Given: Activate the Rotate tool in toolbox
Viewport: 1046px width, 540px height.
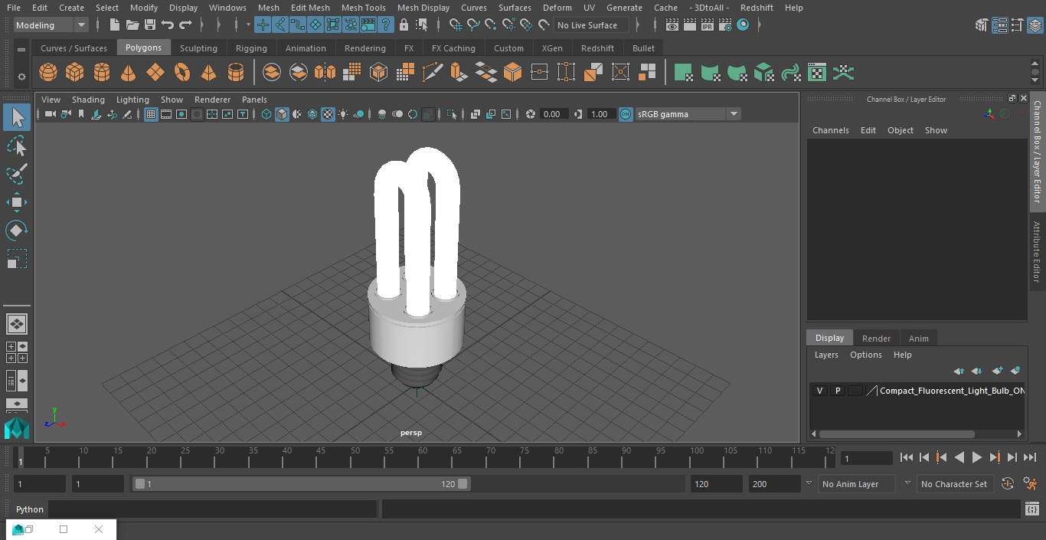Looking at the screenshot, I should tap(17, 231).
